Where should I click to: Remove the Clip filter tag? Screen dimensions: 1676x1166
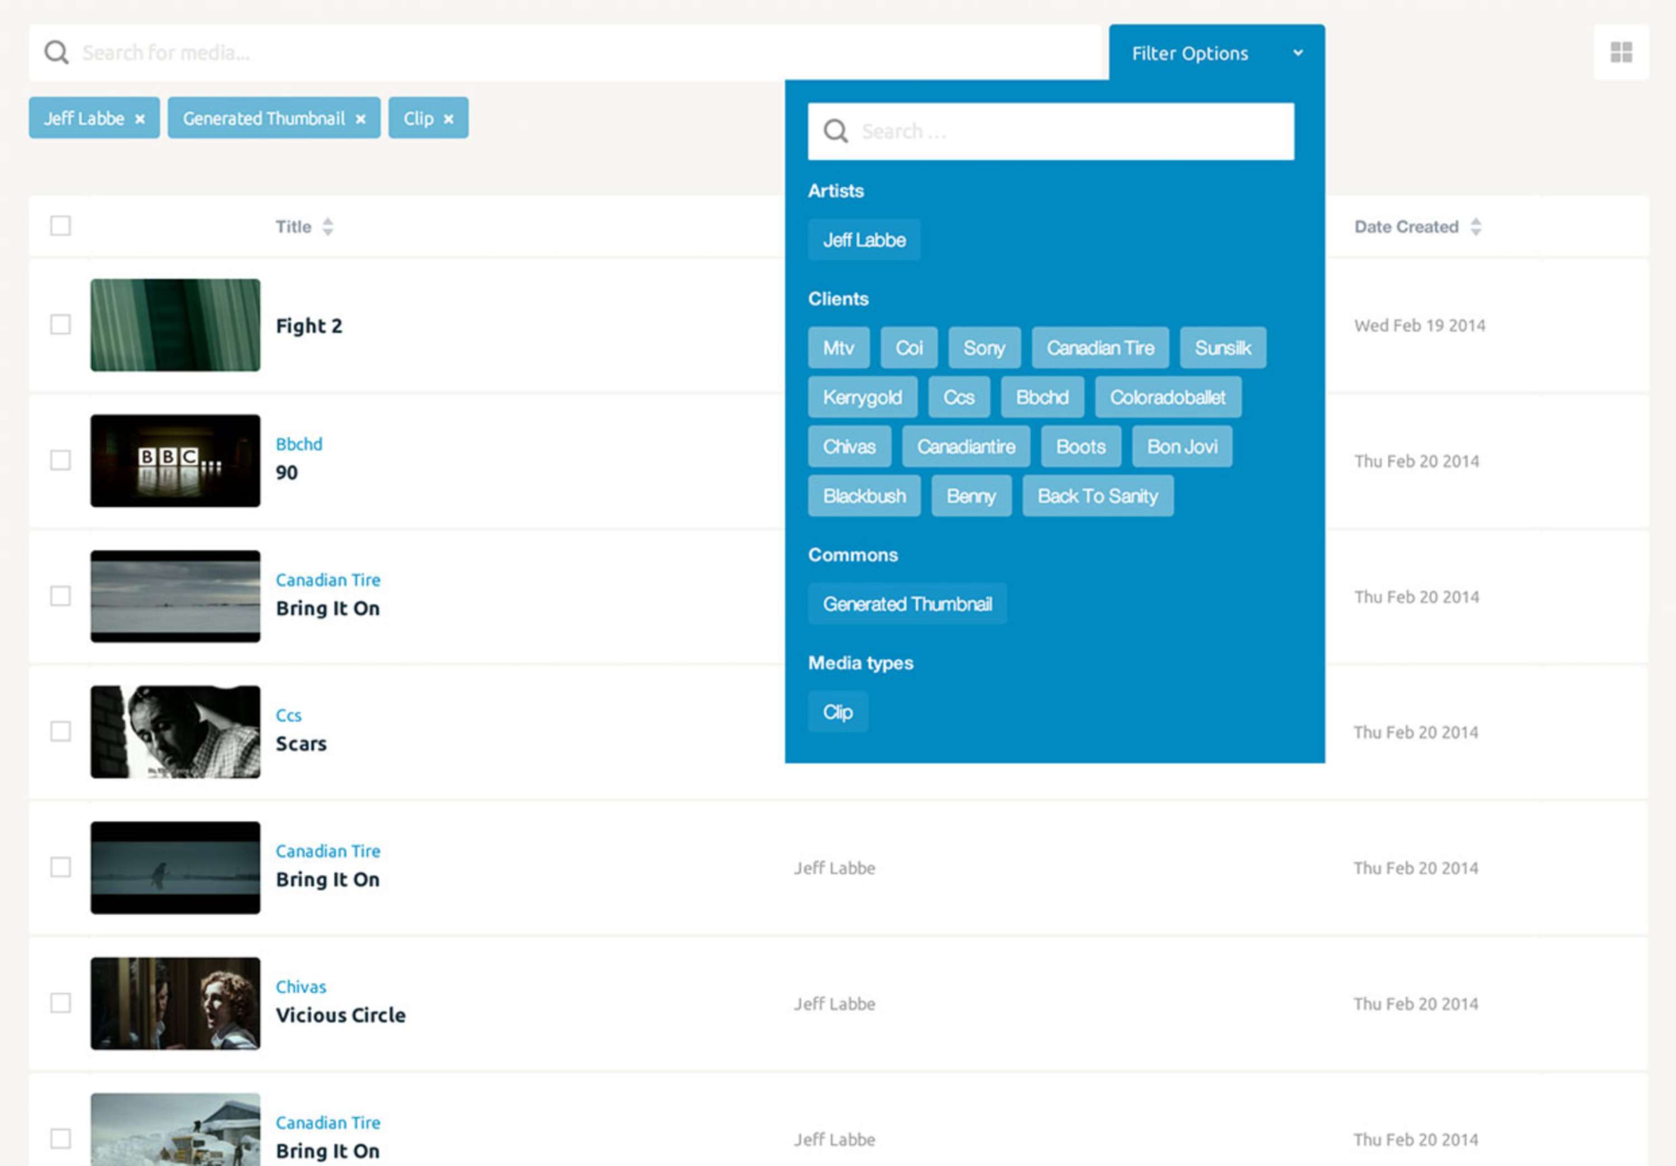point(448,119)
